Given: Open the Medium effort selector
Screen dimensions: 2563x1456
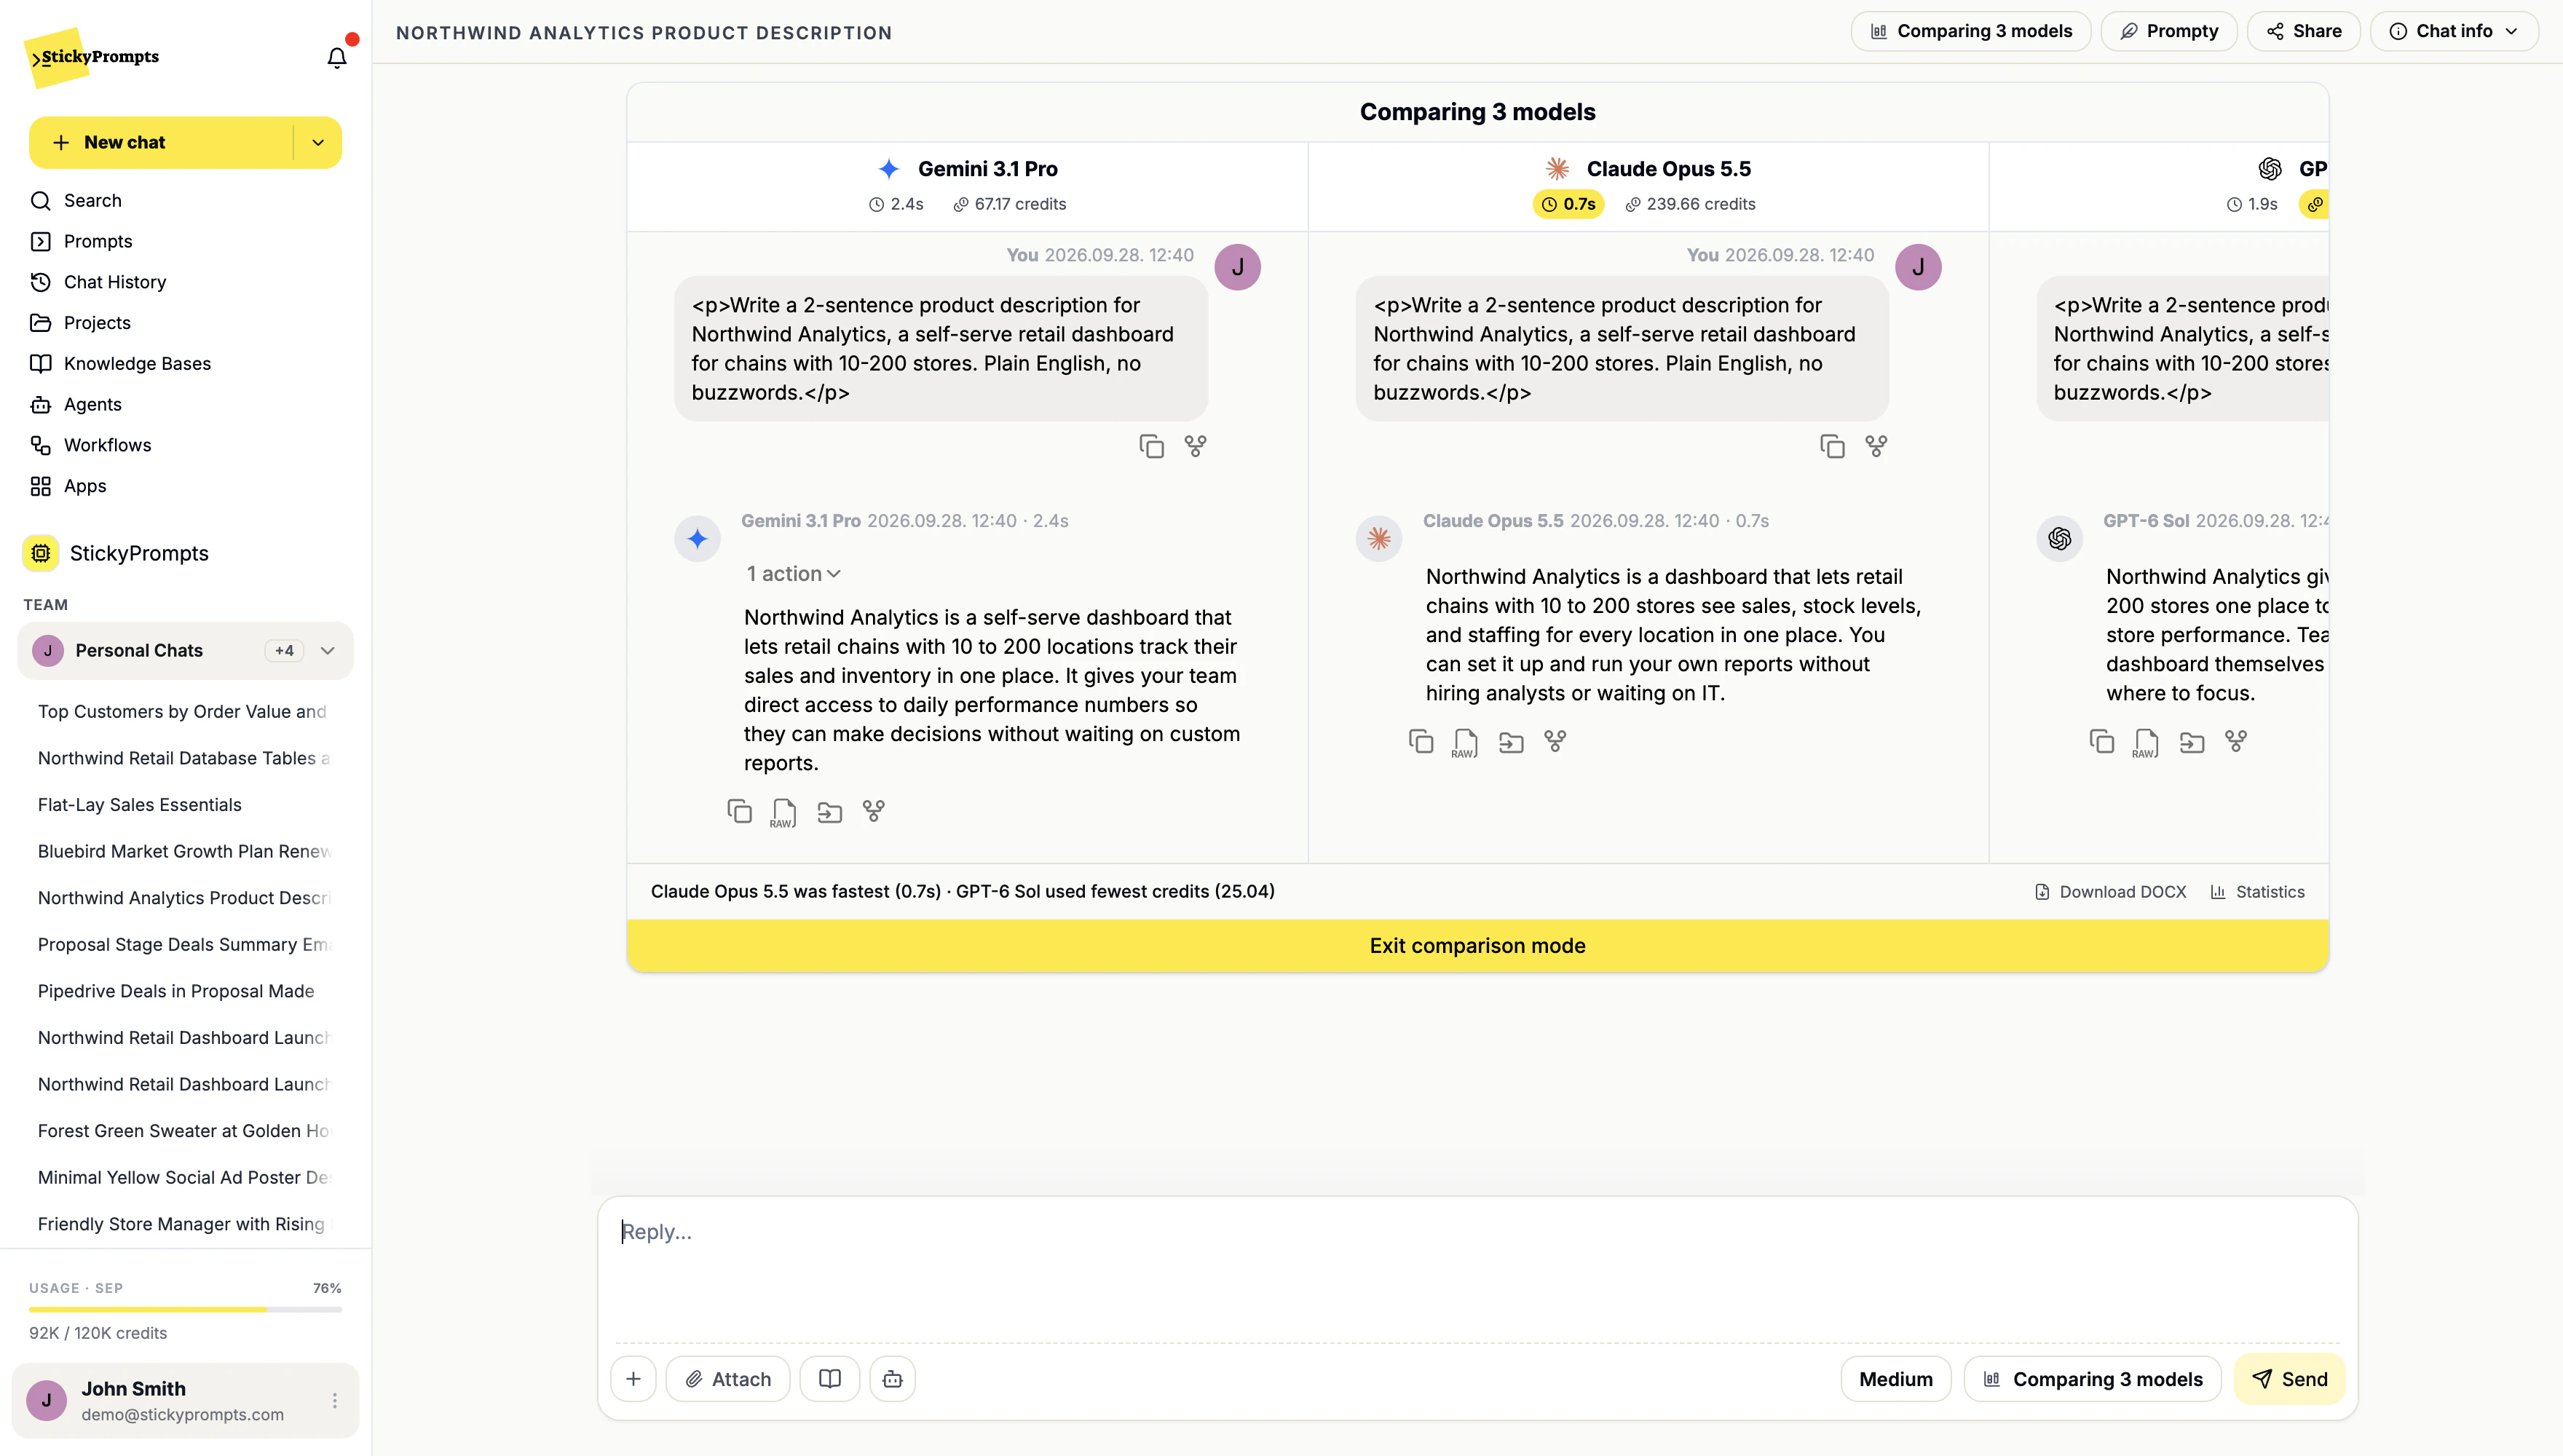Looking at the screenshot, I should [x=1896, y=1379].
